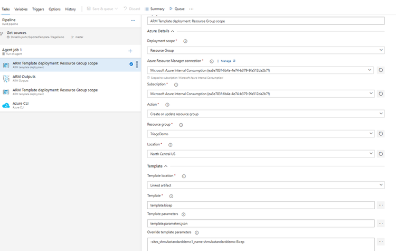Click the add task plus icon for Agent job 1
396x251 pixels.
point(130,51)
